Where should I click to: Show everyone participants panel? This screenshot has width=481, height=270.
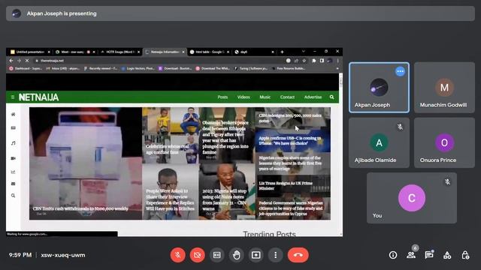point(411,255)
